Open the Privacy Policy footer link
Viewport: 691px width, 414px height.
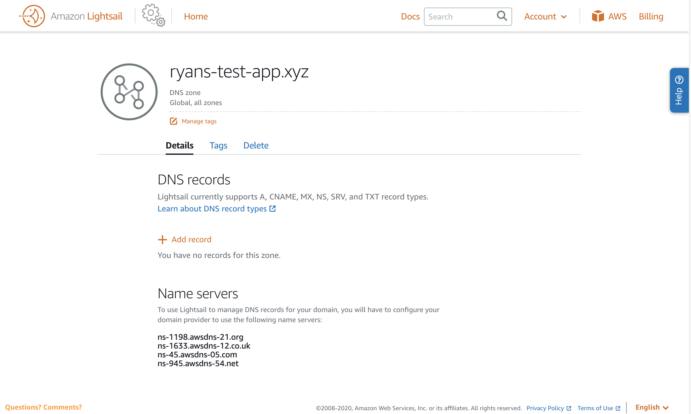[x=545, y=408]
